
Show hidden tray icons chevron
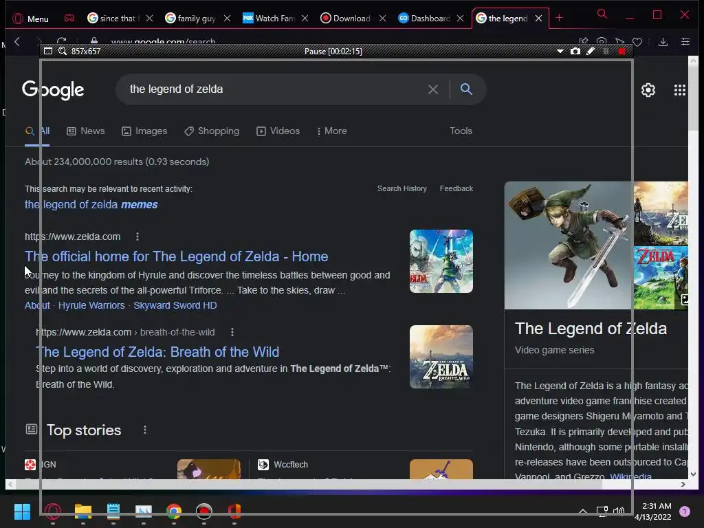tap(583, 511)
